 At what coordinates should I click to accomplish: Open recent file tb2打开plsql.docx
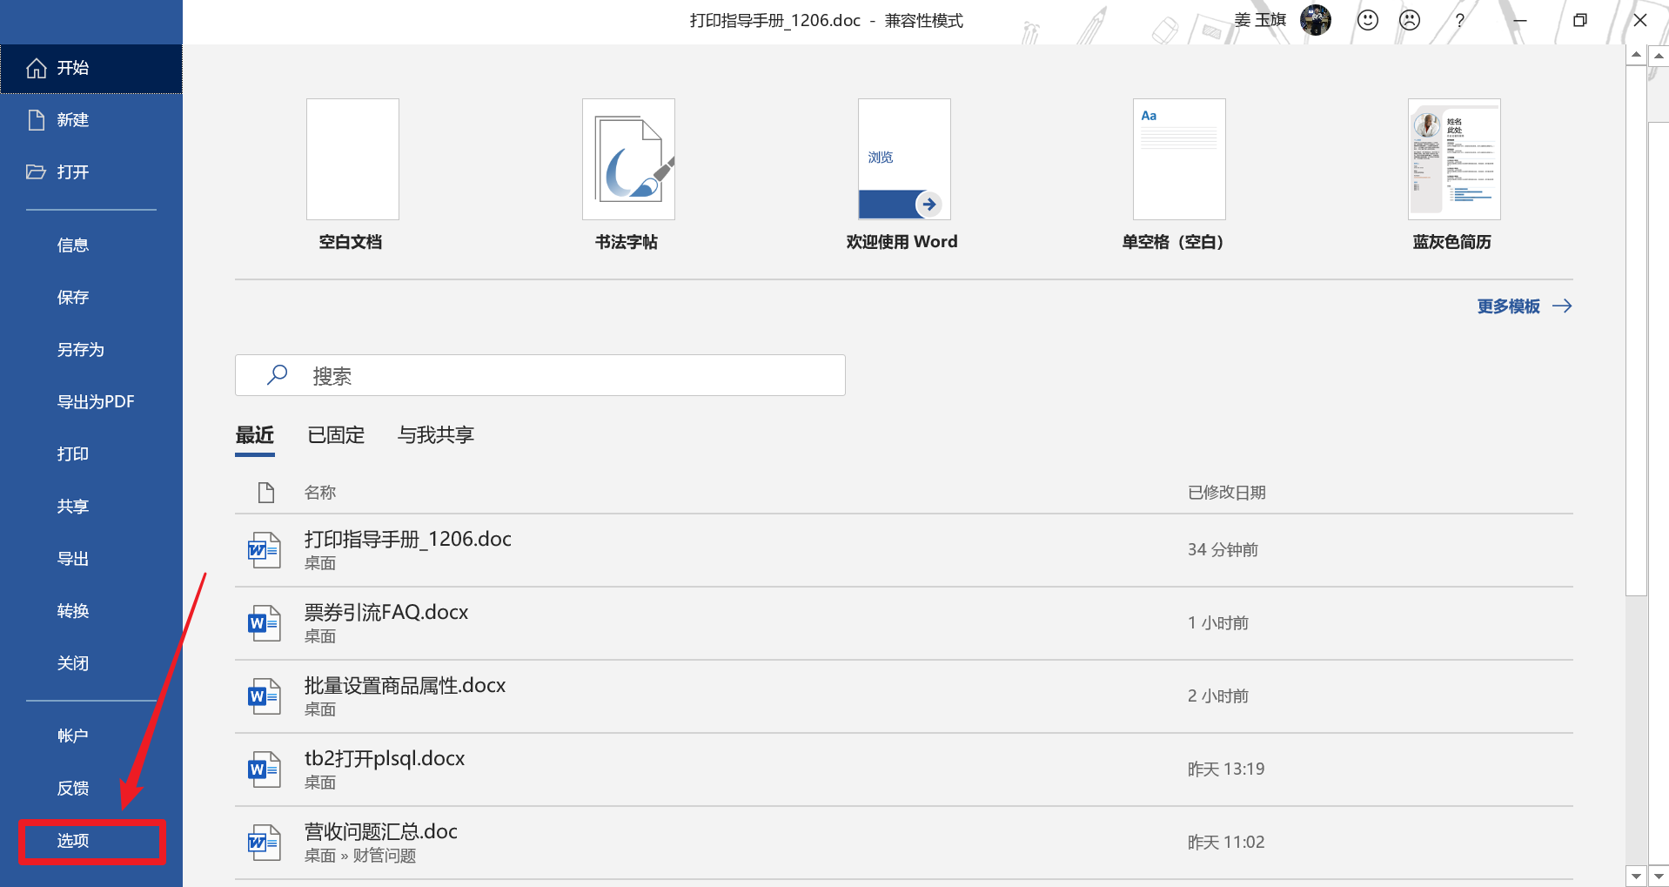click(x=904, y=769)
